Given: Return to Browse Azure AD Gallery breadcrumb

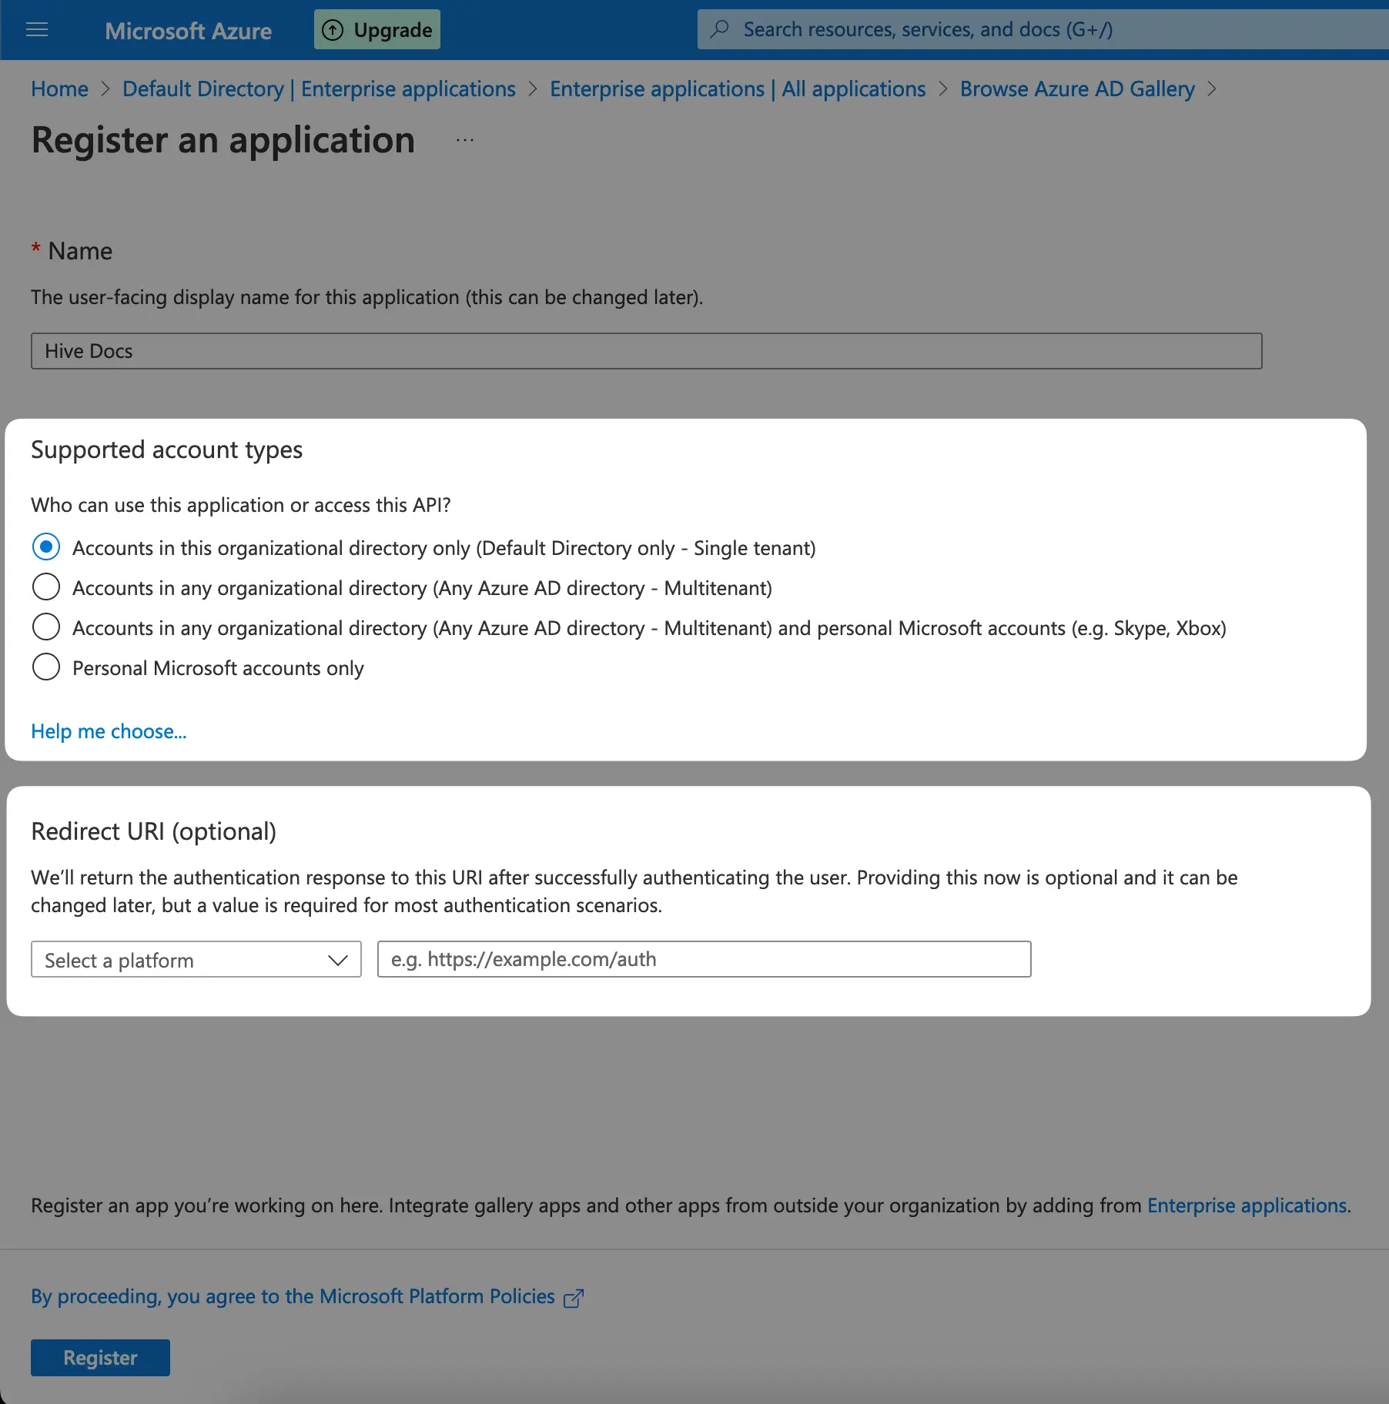Looking at the screenshot, I should (1076, 89).
